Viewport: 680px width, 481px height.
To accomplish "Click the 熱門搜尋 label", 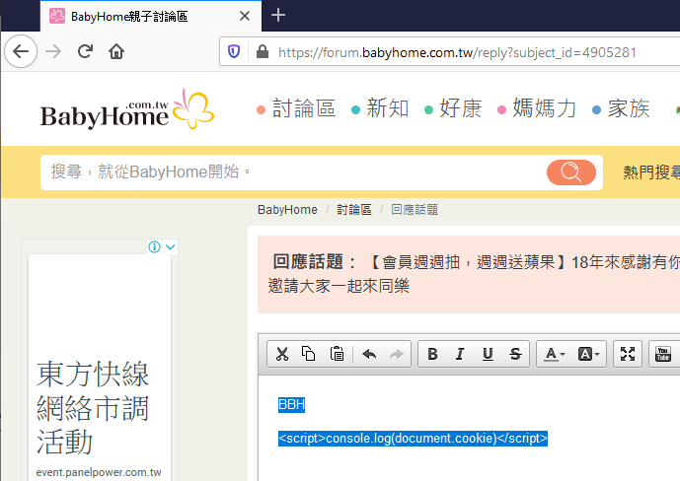I will [651, 172].
